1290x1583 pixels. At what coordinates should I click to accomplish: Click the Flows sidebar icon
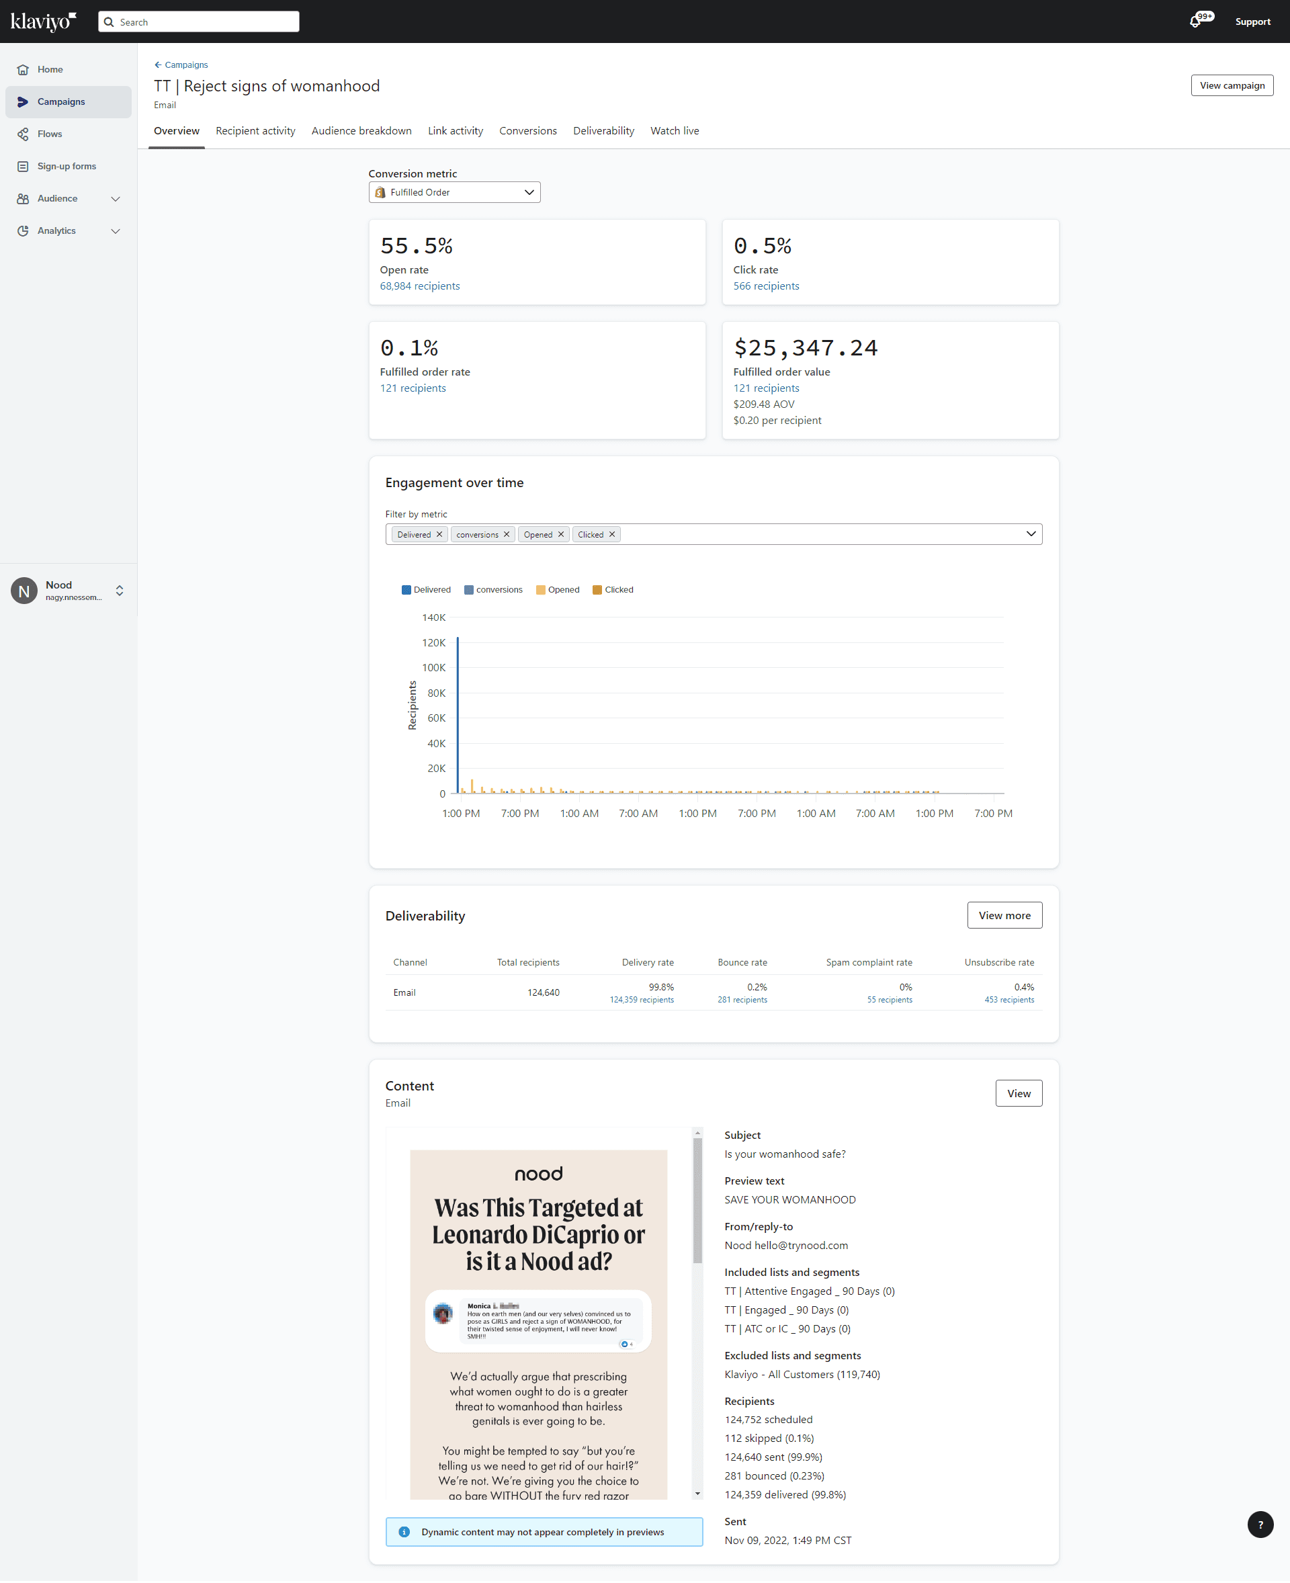pyautogui.click(x=23, y=134)
